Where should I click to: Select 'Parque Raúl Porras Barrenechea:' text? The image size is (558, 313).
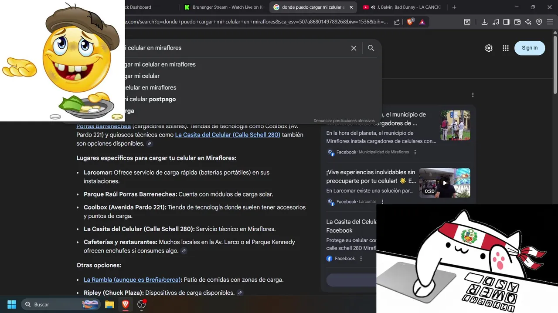[x=130, y=194]
